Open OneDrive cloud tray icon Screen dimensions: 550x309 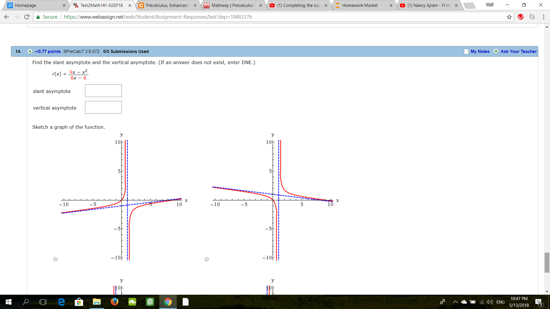pos(464,302)
